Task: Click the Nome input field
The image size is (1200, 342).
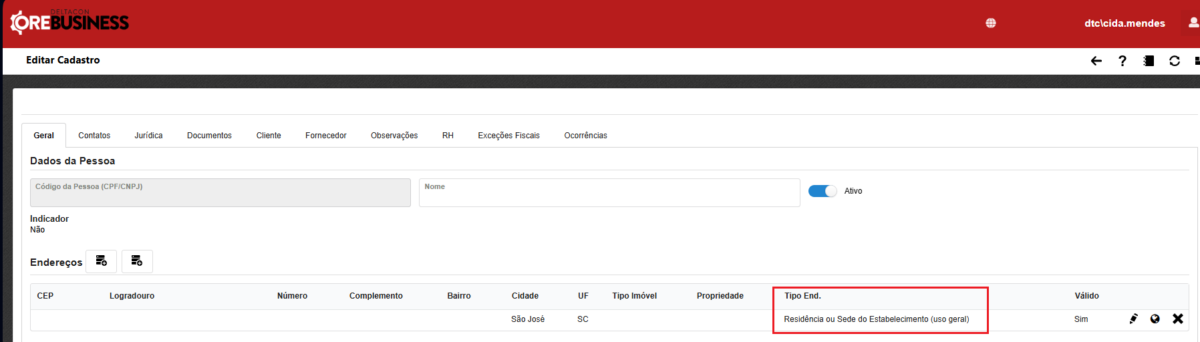Action: point(609,194)
